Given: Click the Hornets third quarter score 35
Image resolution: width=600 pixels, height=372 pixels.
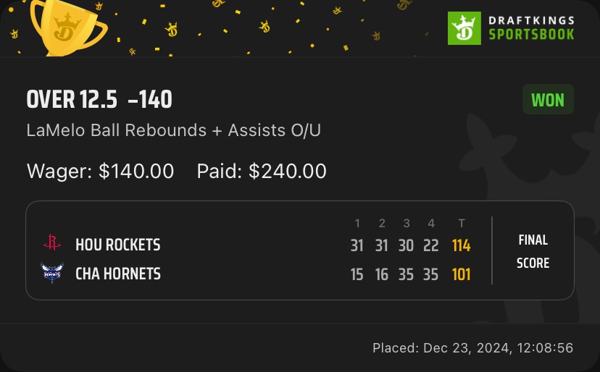Looking at the screenshot, I should pos(406,274).
